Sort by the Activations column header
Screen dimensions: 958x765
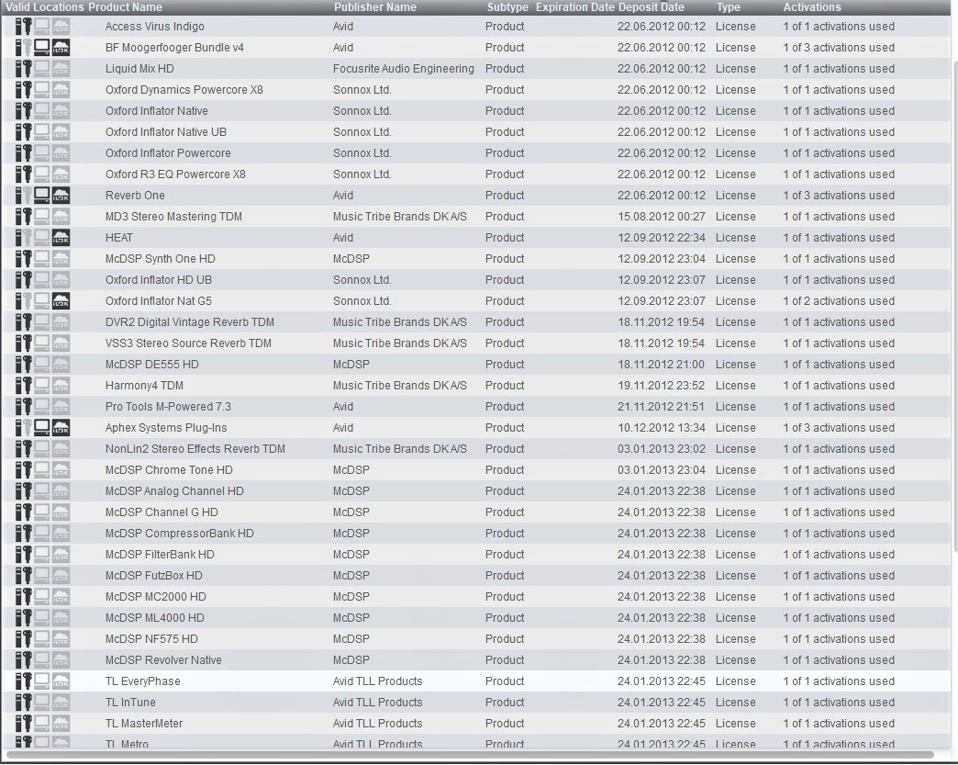coord(812,7)
